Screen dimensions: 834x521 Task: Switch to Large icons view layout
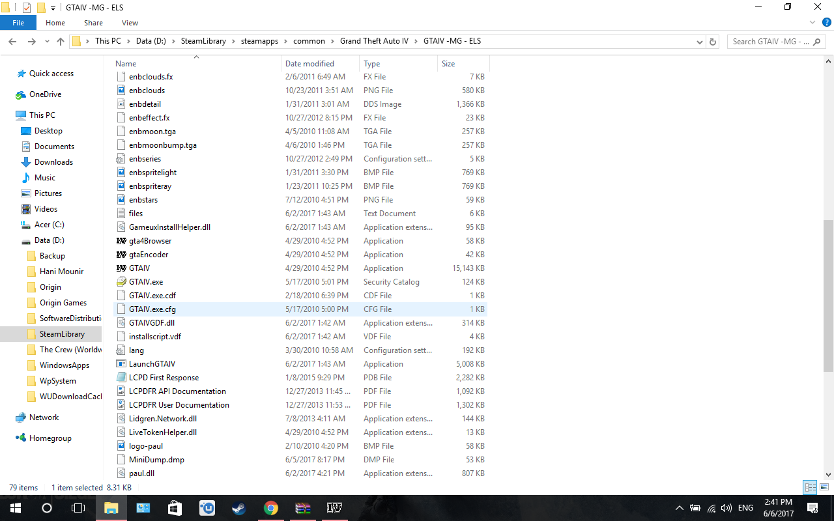click(x=824, y=487)
